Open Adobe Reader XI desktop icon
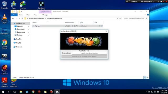The width and height of the screenshot is (168, 94). (4, 83)
